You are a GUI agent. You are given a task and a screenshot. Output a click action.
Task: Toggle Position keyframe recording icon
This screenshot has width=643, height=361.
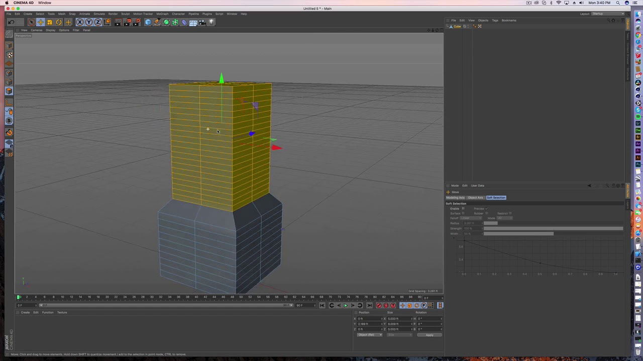[x=403, y=305]
